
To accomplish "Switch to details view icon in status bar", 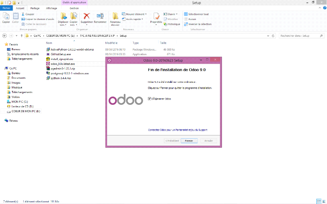I will tap(319, 201).
